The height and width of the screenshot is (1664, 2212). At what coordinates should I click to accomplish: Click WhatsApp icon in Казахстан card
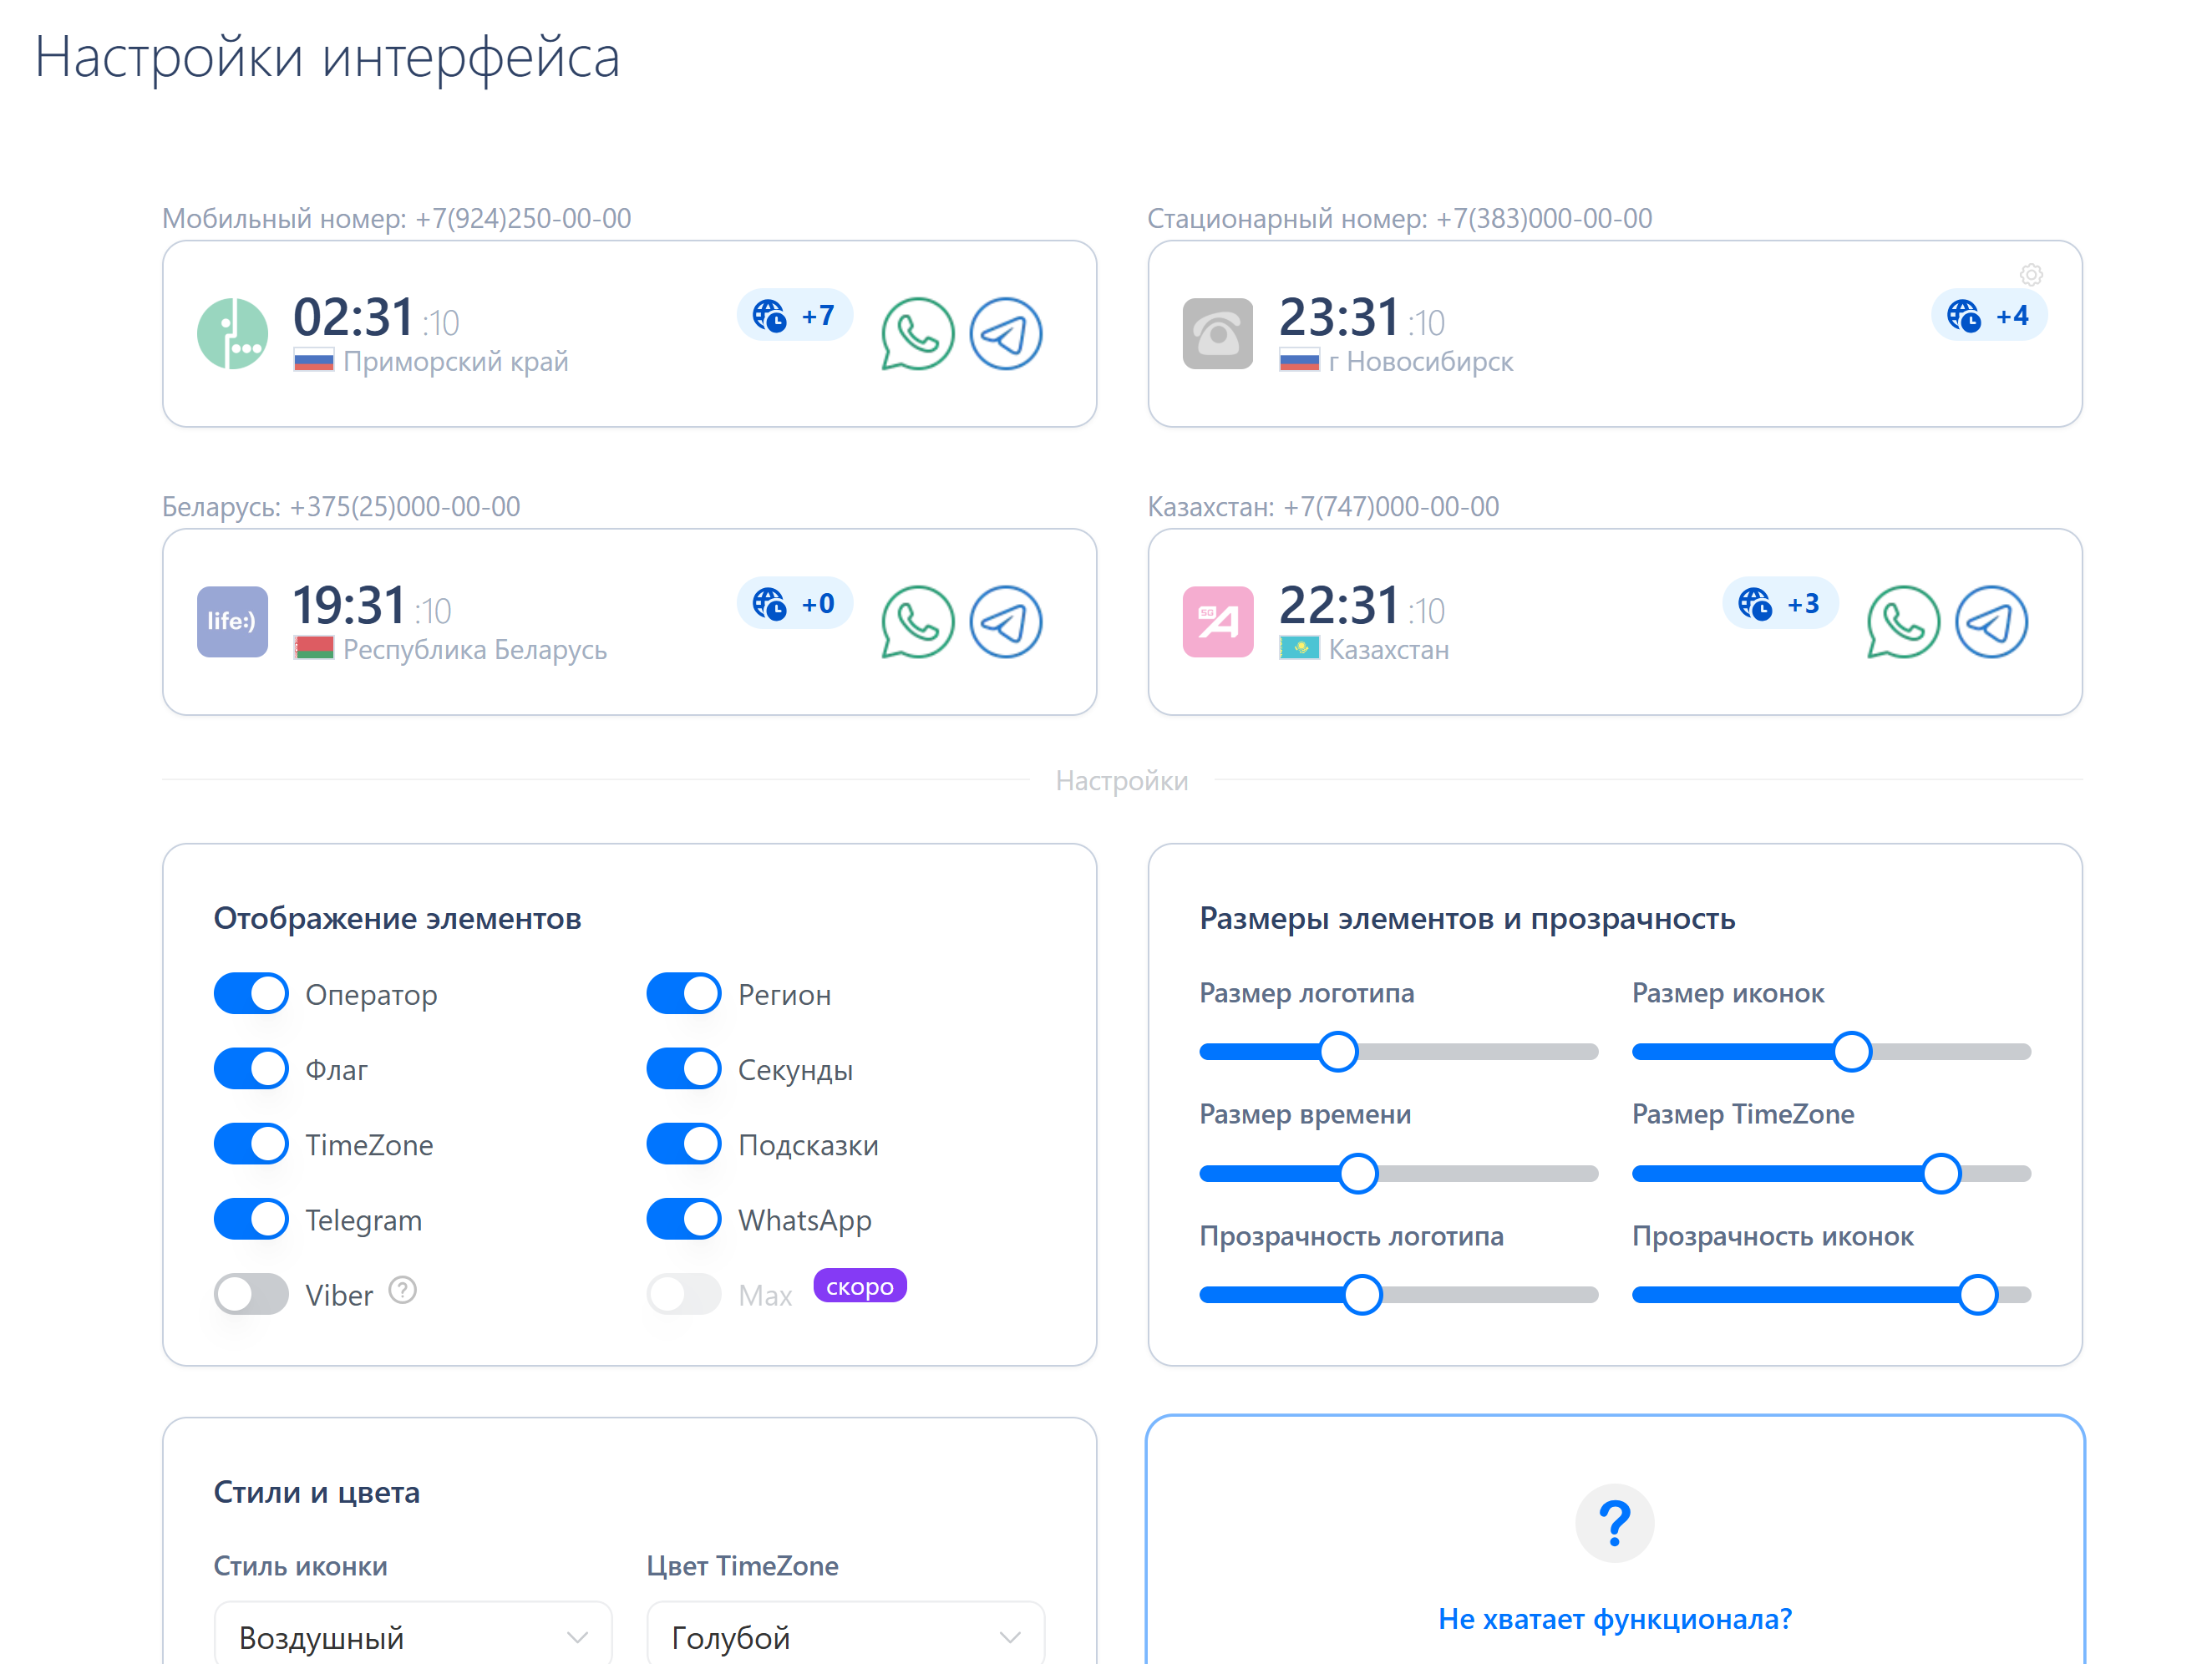tap(1902, 622)
